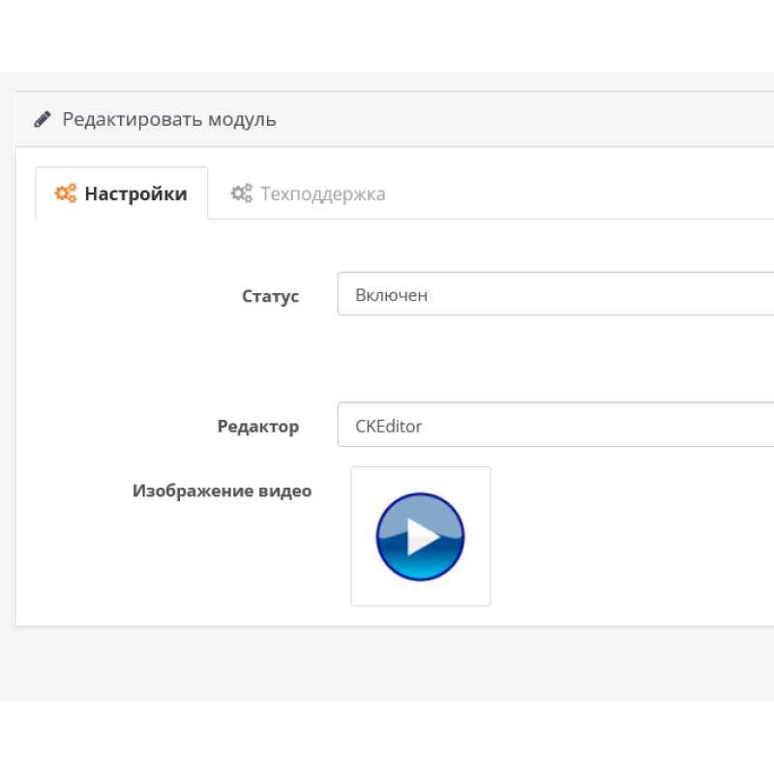Screen dimensions: 774x774
Task: Click the panel header bar right of the title
Action: (x=532, y=119)
